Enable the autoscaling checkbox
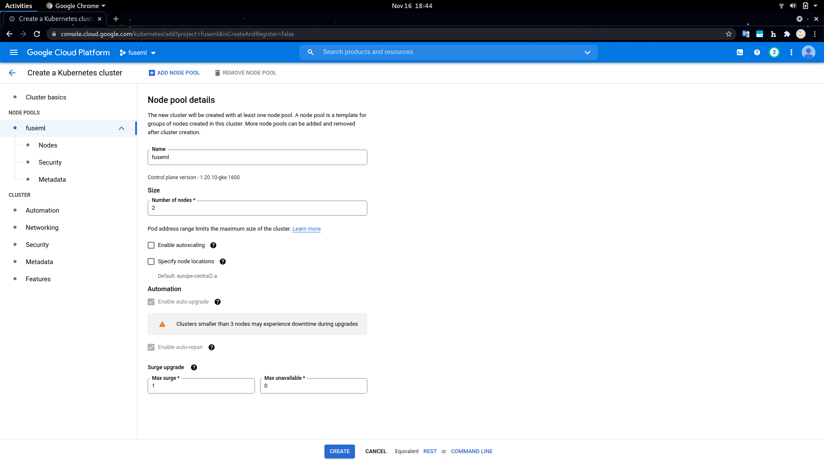 [151, 245]
